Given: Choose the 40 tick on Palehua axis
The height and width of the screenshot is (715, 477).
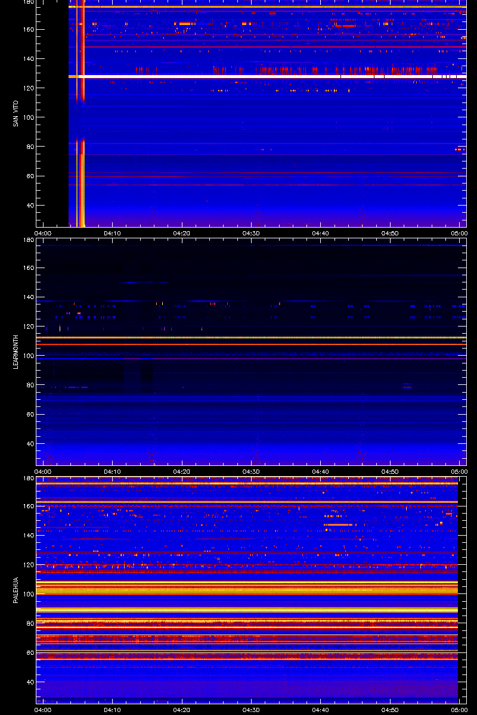Looking at the screenshot, I should (x=30, y=682).
